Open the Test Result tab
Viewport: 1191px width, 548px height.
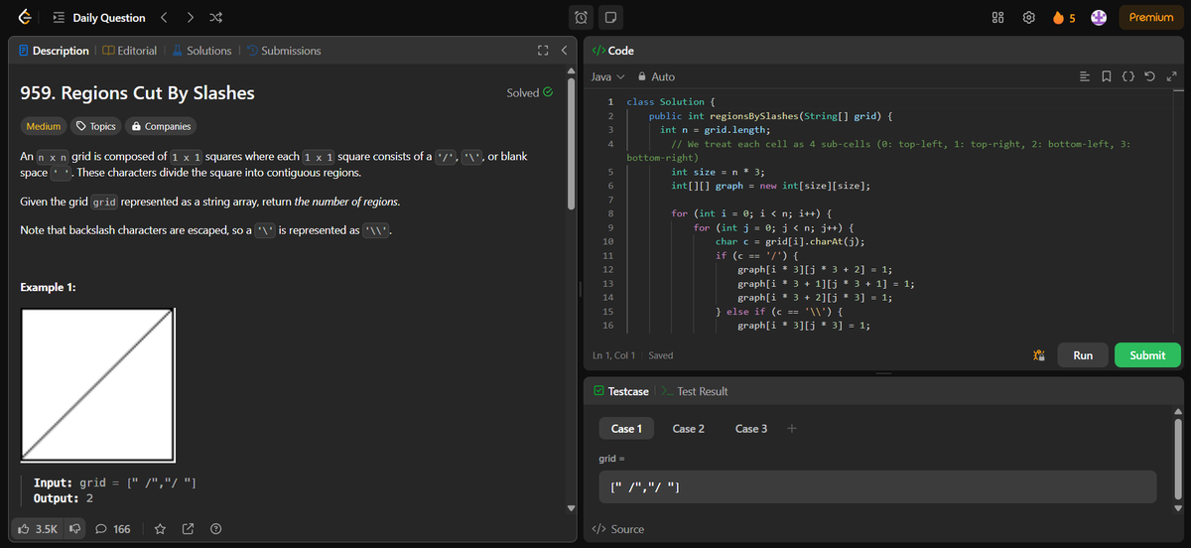[695, 391]
